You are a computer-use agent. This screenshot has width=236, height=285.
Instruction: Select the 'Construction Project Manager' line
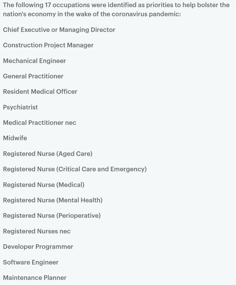[48, 45]
